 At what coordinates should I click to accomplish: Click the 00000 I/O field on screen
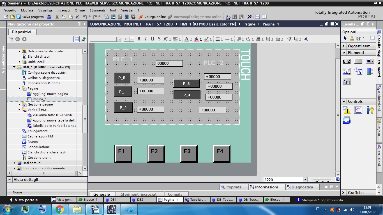169,63
